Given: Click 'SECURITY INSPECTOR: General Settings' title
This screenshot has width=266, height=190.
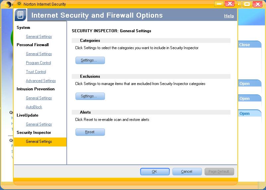Looking at the screenshot, I should pos(112,31).
